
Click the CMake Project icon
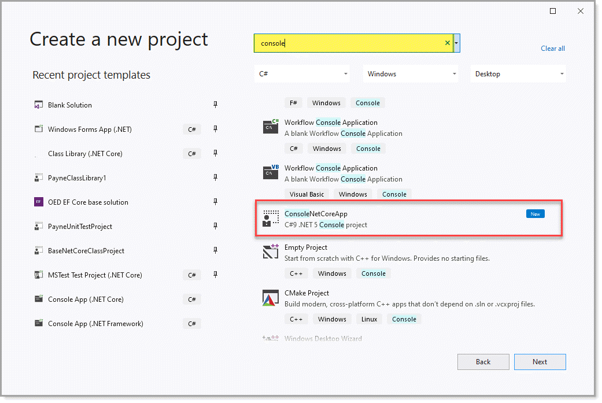(271, 298)
